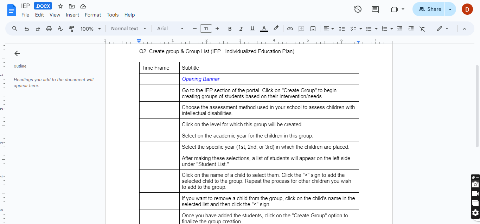Click the vertical scrollbar of the document
This screenshot has height=224, width=480.
(477, 106)
